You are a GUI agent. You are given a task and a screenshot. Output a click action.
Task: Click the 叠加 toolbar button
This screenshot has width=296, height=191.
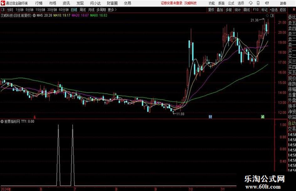(x=220, y=10)
